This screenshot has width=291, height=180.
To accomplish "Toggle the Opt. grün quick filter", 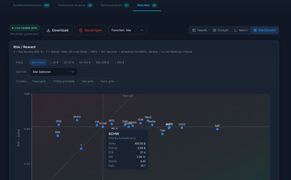I will point(88,81).
